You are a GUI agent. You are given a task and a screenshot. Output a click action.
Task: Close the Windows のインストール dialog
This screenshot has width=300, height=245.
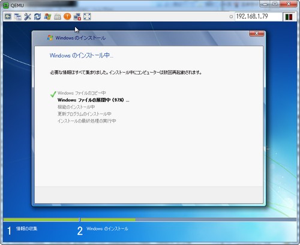pyautogui.click(x=257, y=34)
